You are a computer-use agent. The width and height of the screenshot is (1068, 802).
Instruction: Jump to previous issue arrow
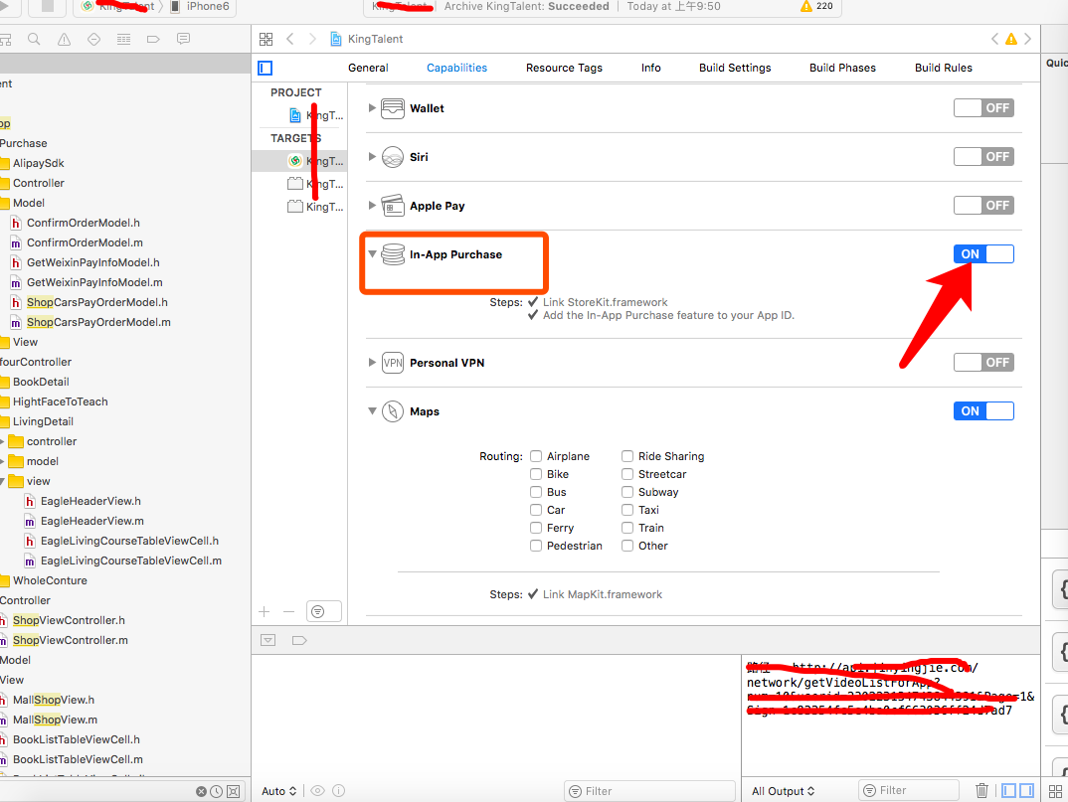994,39
